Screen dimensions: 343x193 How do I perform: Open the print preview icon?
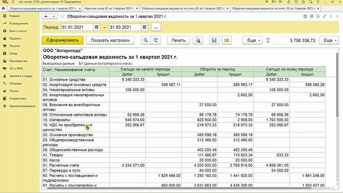pyautogui.click(x=198, y=40)
